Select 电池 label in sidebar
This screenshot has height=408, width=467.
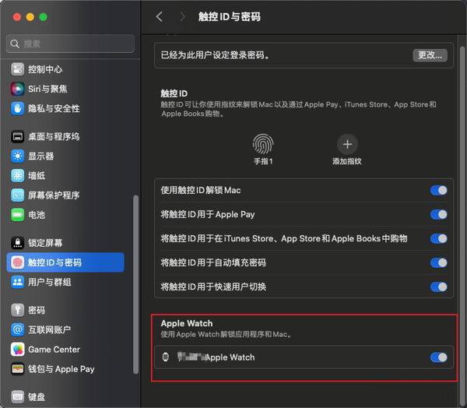(37, 215)
